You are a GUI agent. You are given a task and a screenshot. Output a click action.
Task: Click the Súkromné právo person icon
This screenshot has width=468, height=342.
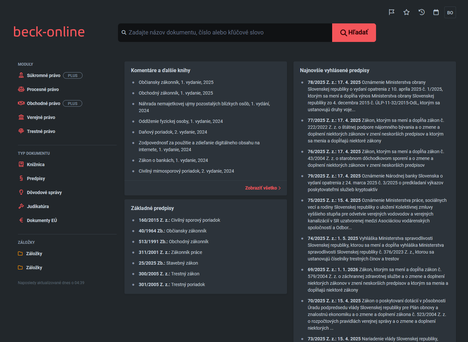click(x=21, y=75)
